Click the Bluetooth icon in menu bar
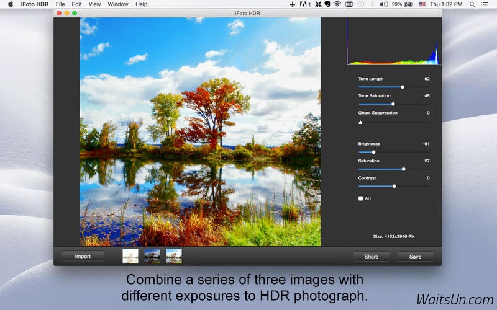 tap(372, 4)
